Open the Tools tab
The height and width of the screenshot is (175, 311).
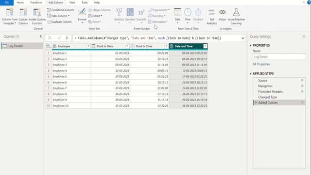tap(85, 2)
